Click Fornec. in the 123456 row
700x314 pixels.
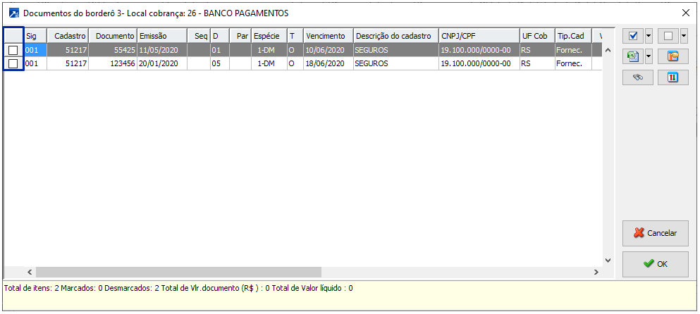[573, 64]
